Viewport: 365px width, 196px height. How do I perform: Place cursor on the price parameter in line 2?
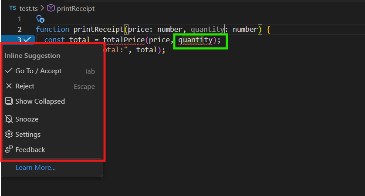coord(136,29)
